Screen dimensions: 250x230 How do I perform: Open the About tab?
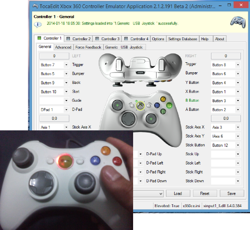[x=220, y=39]
